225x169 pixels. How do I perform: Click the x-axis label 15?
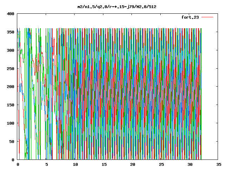[x=104, y=164]
